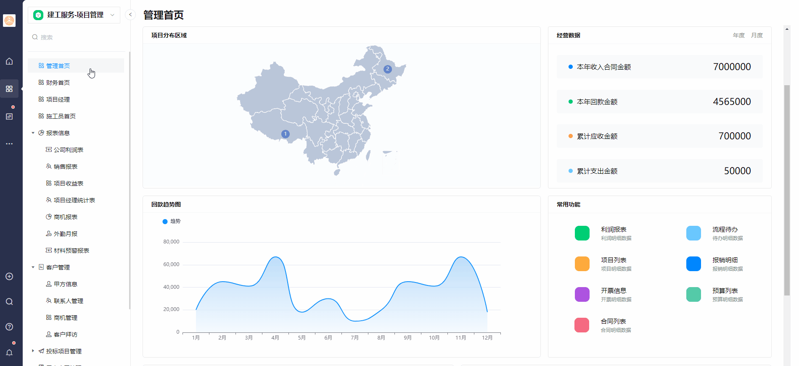
Task: Click the home icon in left rail
Action: coord(9,61)
